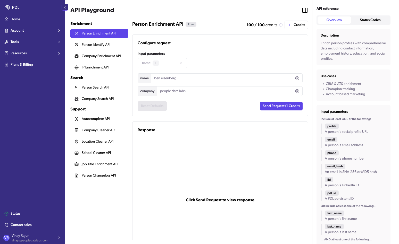Click the Autocomplete API icon

click(x=77, y=119)
